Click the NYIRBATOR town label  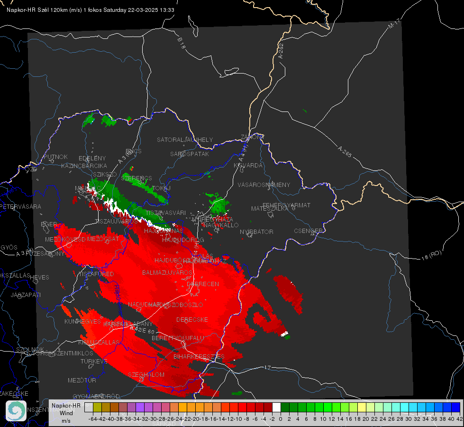coord(256,232)
